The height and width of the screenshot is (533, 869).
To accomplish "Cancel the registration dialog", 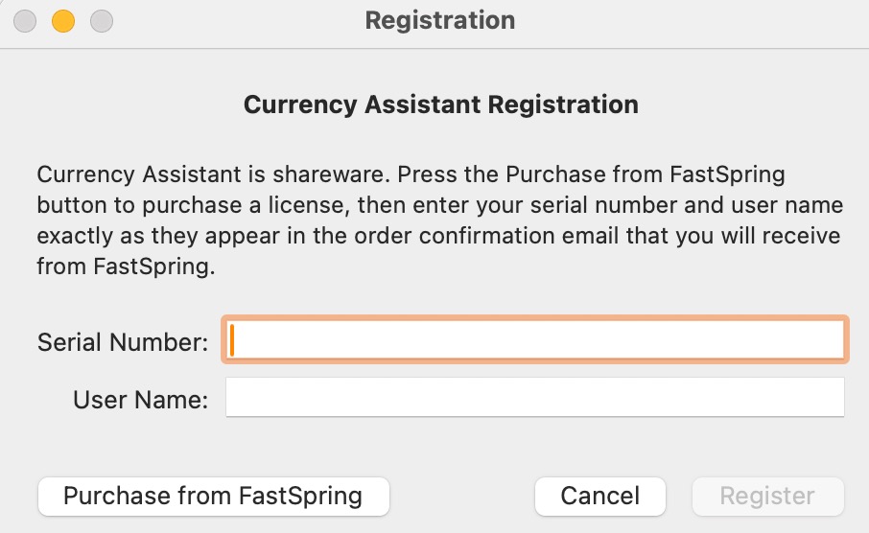I will [x=599, y=496].
